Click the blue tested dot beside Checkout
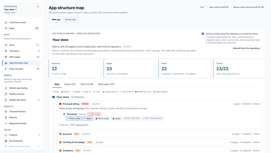Screen dimensions: 271x153 pyautogui.click(x=64, y=114)
